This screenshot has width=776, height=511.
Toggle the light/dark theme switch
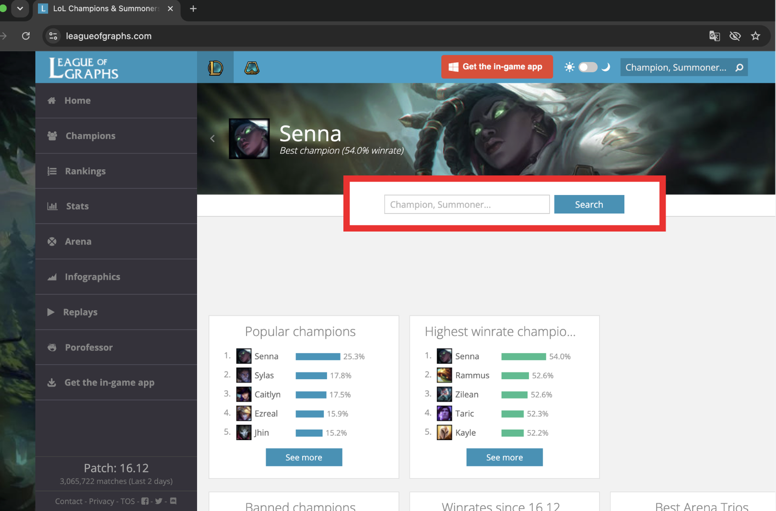click(x=588, y=67)
